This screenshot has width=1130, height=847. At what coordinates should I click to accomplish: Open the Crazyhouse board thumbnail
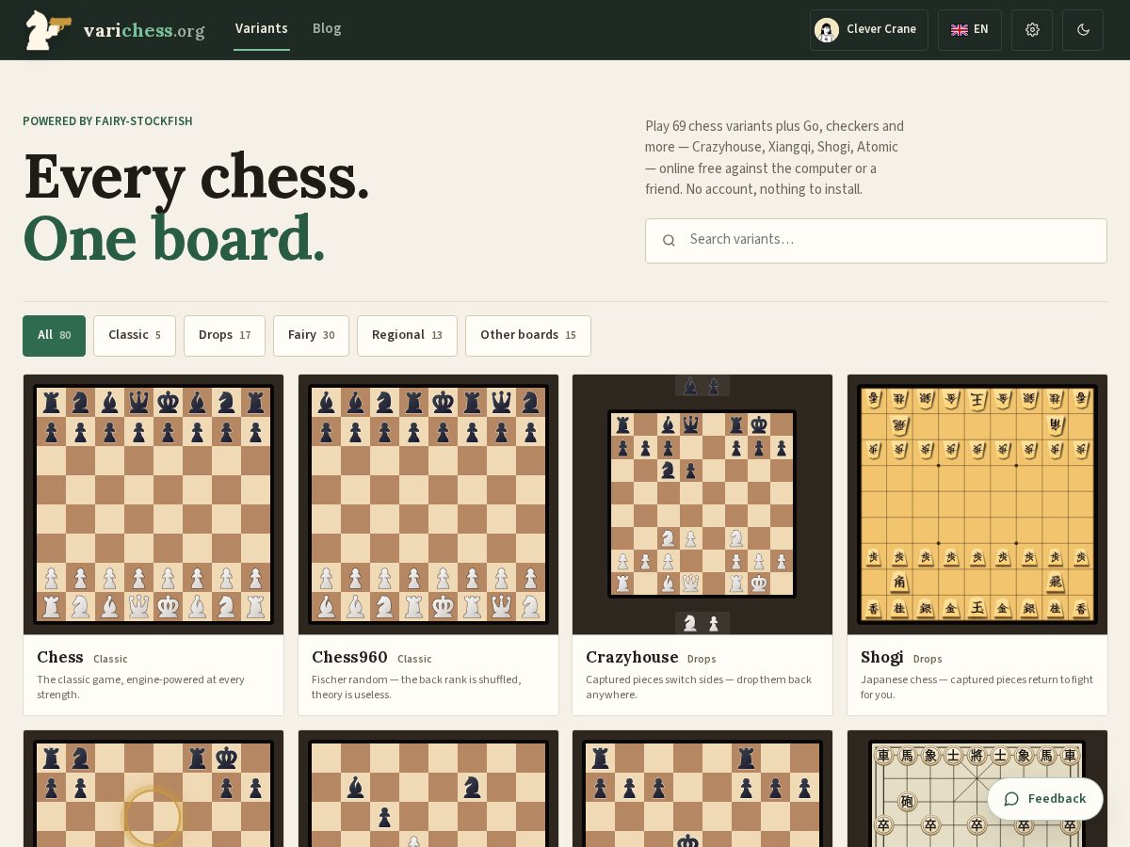pyautogui.click(x=702, y=504)
